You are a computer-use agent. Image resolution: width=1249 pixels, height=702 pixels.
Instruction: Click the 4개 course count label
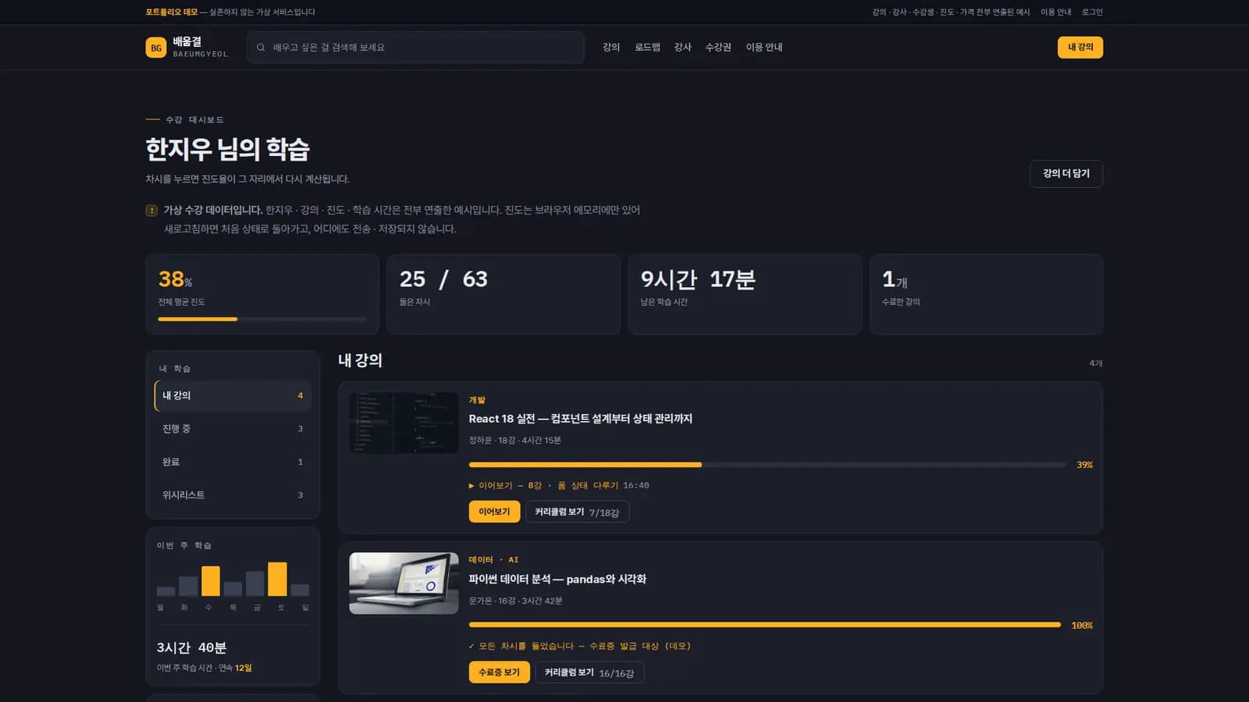coord(1096,363)
